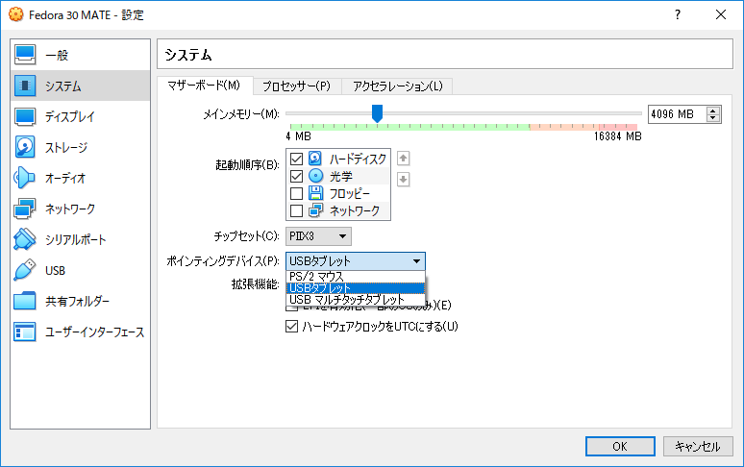Select ストレージ label in sidebar

tap(66, 147)
